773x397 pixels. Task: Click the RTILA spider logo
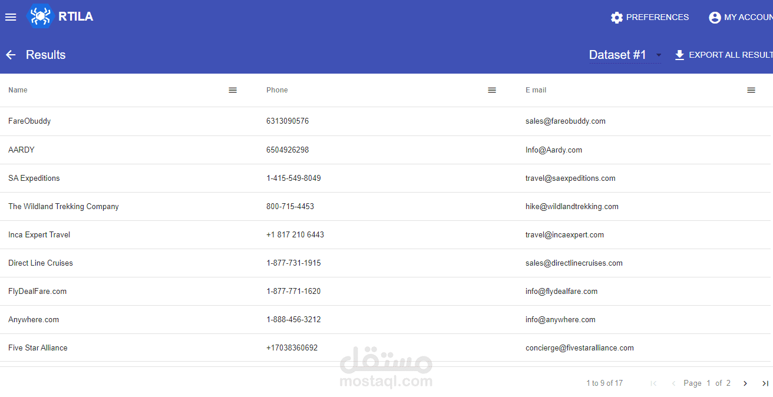(x=40, y=16)
